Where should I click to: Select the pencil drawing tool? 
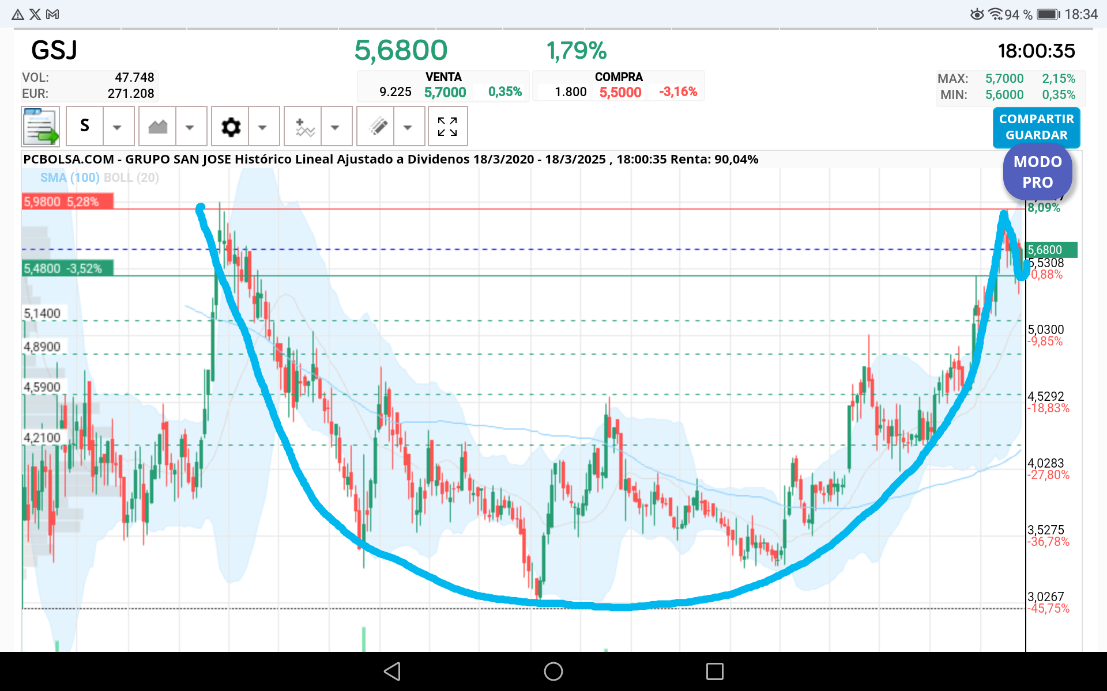(376, 126)
